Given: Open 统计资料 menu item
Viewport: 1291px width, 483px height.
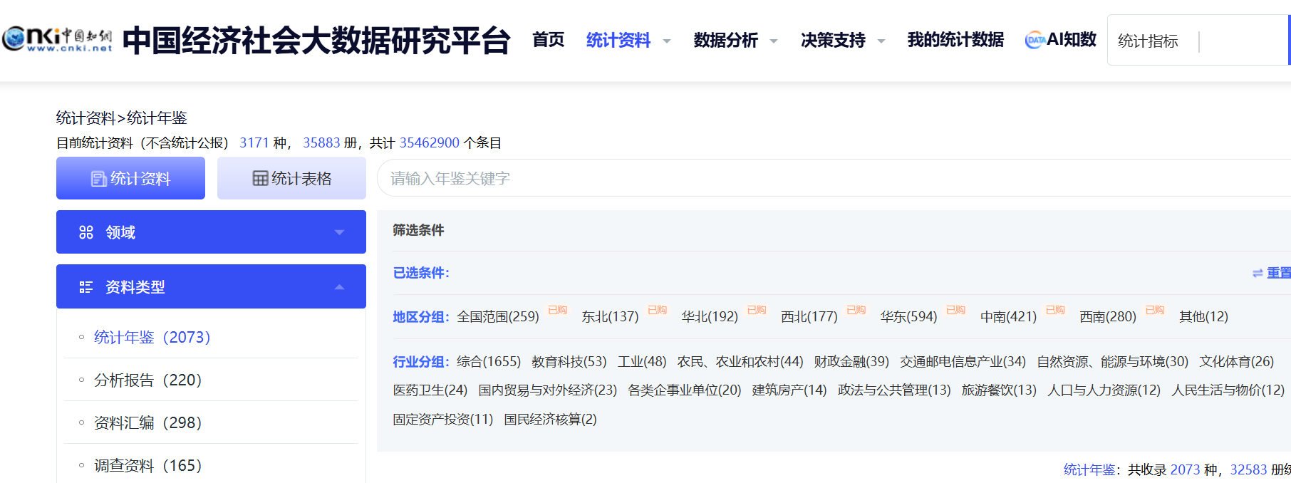Looking at the screenshot, I should click(618, 40).
